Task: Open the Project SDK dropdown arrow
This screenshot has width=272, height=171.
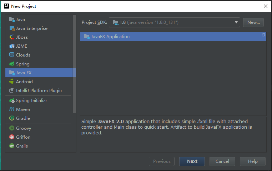Action: coord(236,22)
